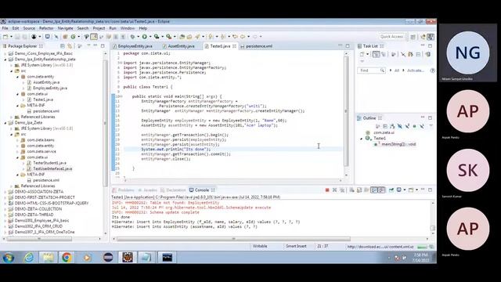This screenshot has height=282, width=501.
Task: Switch to AssetEntity.java editor tab
Action: click(181, 46)
